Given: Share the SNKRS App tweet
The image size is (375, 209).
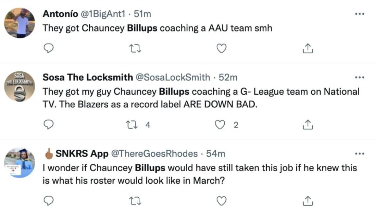Looking at the screenshot, I should tap(308, 201).
